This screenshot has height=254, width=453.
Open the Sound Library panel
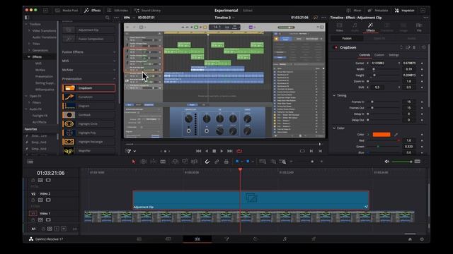pyautogui.click(x=147, y=11)
